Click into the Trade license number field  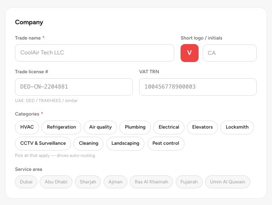point(74,87)
